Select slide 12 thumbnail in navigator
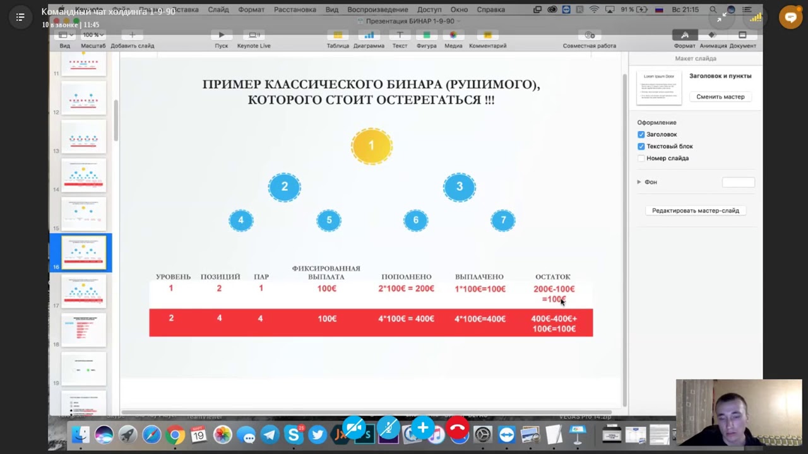The image size is (808, 454). tap(83, 99)
